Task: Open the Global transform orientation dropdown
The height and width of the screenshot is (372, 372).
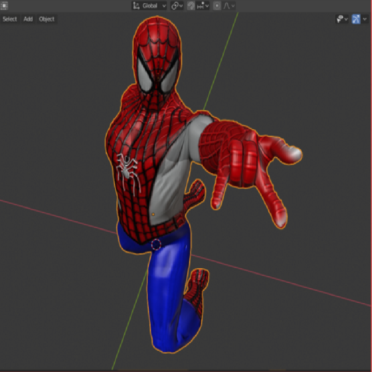Action: pos(149,6)
